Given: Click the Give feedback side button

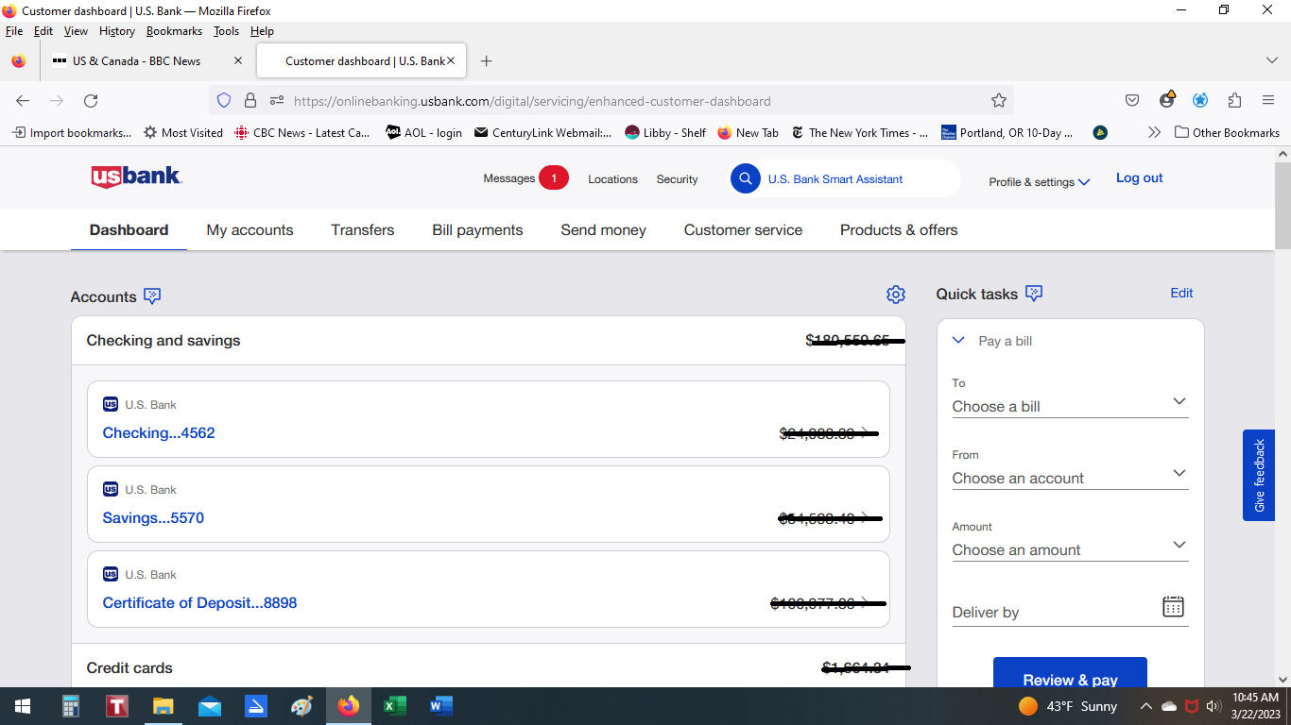Looking at the screenshot, I should coord(1258,475).
